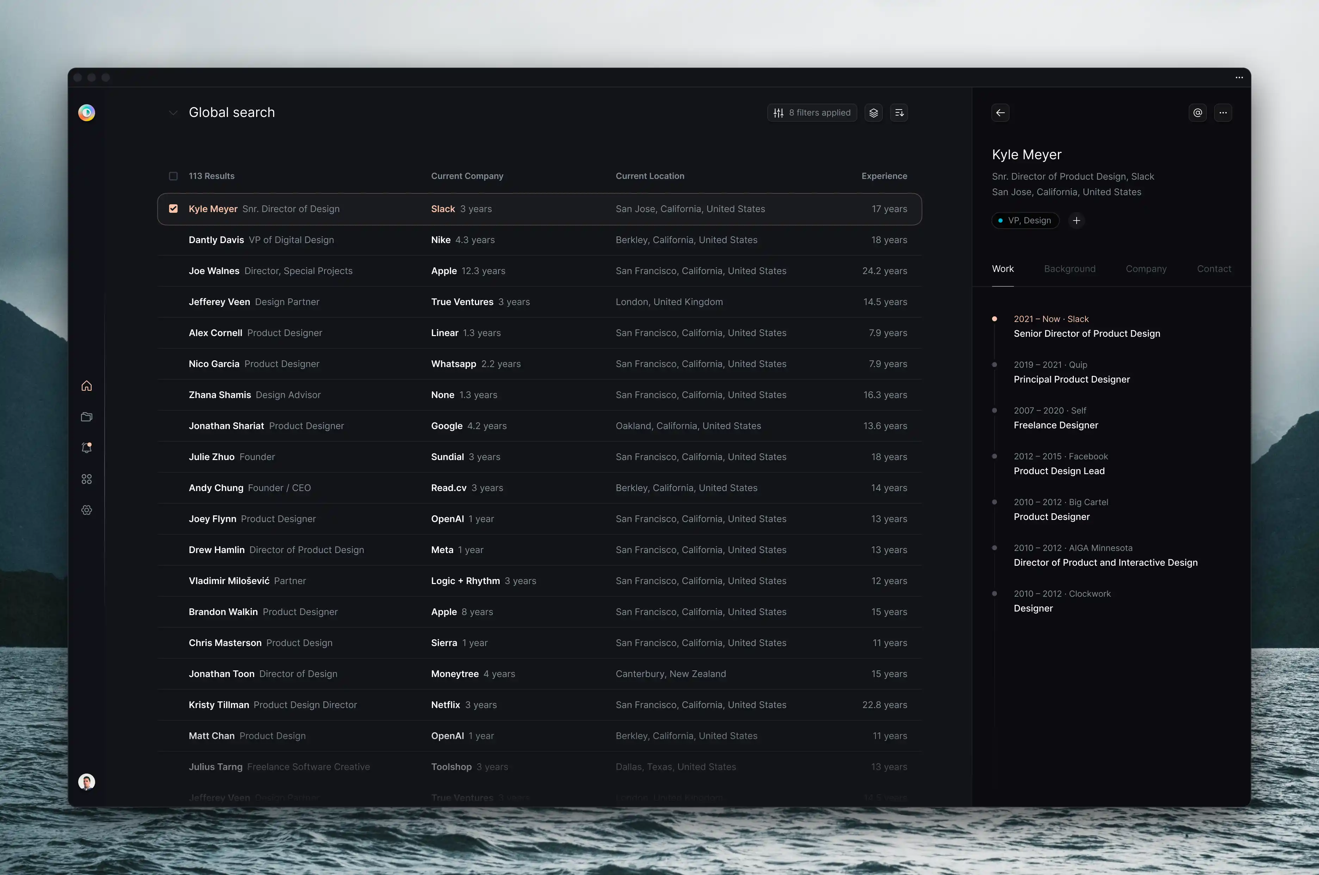The width and height of the screenshot is (1319, 875).
Task: Switch to the Company tab
Action: (x=1146, y=269)
